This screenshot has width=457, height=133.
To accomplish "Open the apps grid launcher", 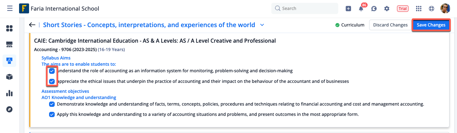I will (x=419, y=9).
